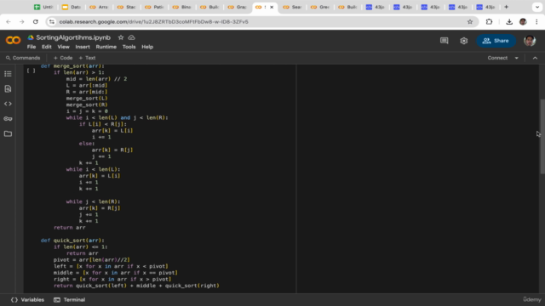The height and width of the screenshot is (306, 545).
Task: Add a new Code cell
Action: [63, 58]
